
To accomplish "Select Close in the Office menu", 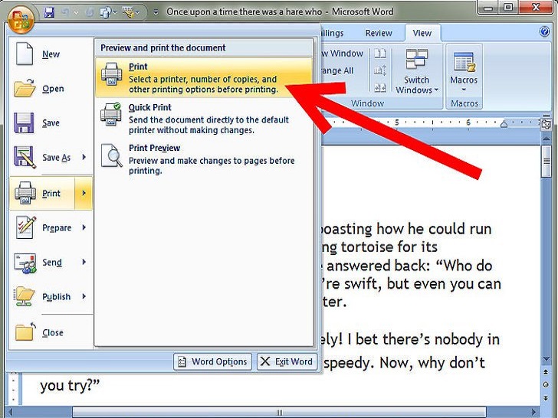I will (x=51, y=333).
